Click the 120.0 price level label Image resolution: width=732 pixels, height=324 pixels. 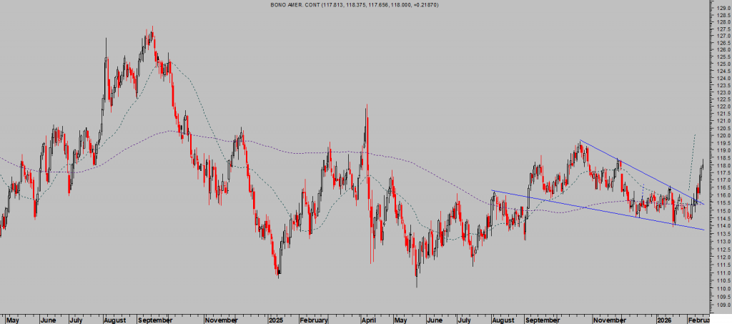(720, 135)
